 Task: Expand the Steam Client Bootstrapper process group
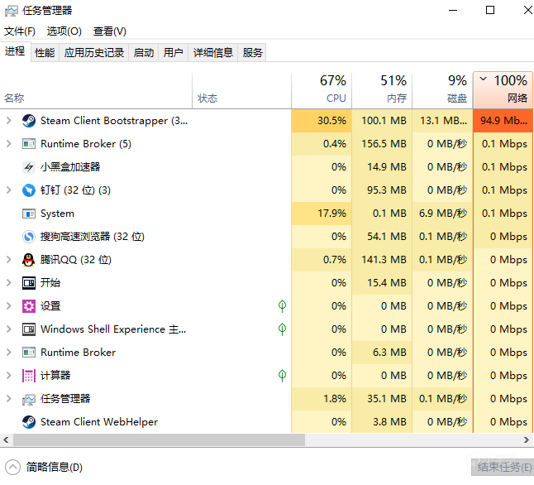(9, 121)
